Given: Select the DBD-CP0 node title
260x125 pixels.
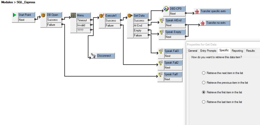Looking at the screenshot, I should 177,9.
